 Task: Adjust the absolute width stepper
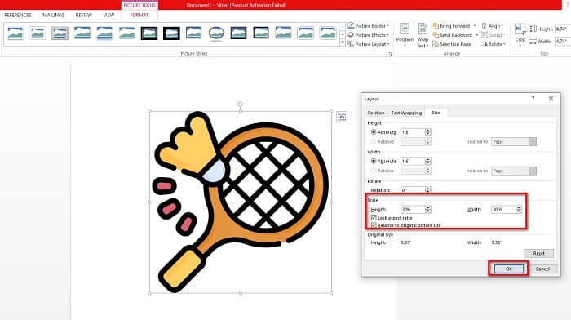pyautogui.click(x=428, y=161)
